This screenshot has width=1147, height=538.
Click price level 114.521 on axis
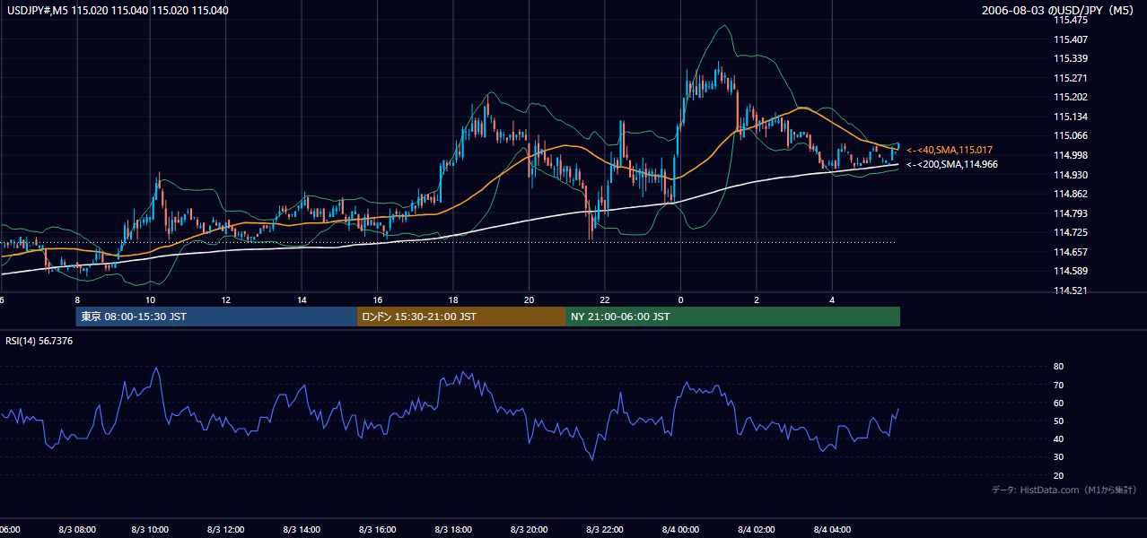pyautogui.click(x=1070, y=291)
